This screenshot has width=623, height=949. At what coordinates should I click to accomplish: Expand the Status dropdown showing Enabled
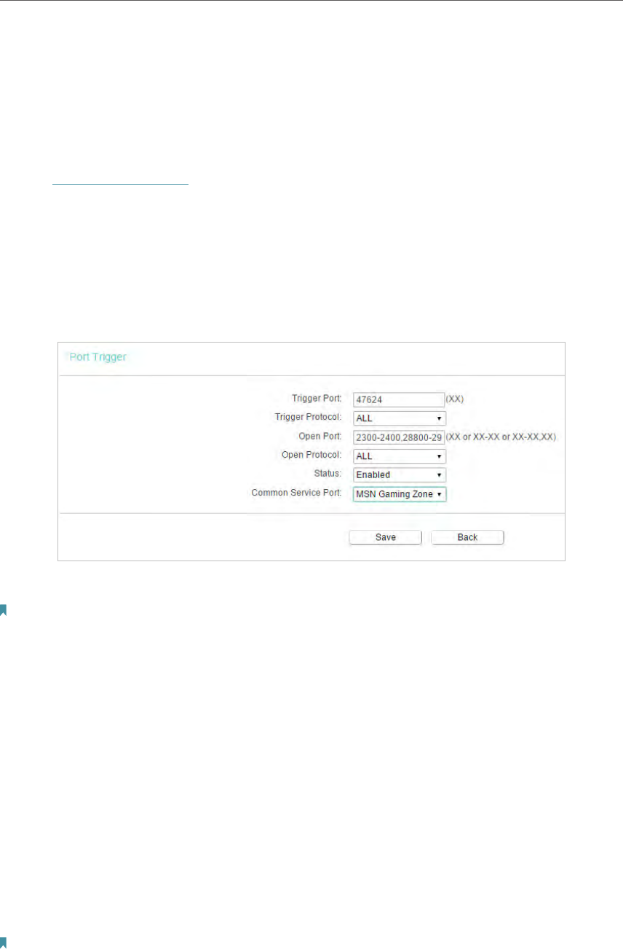click(399, 475)
